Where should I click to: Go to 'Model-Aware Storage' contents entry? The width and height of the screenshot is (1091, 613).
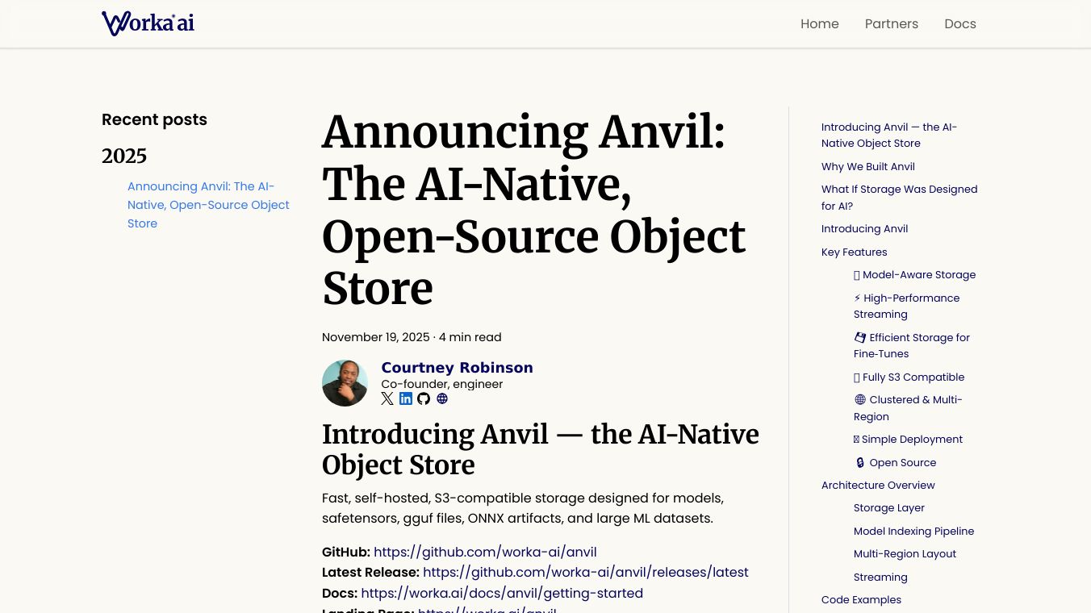915,275
